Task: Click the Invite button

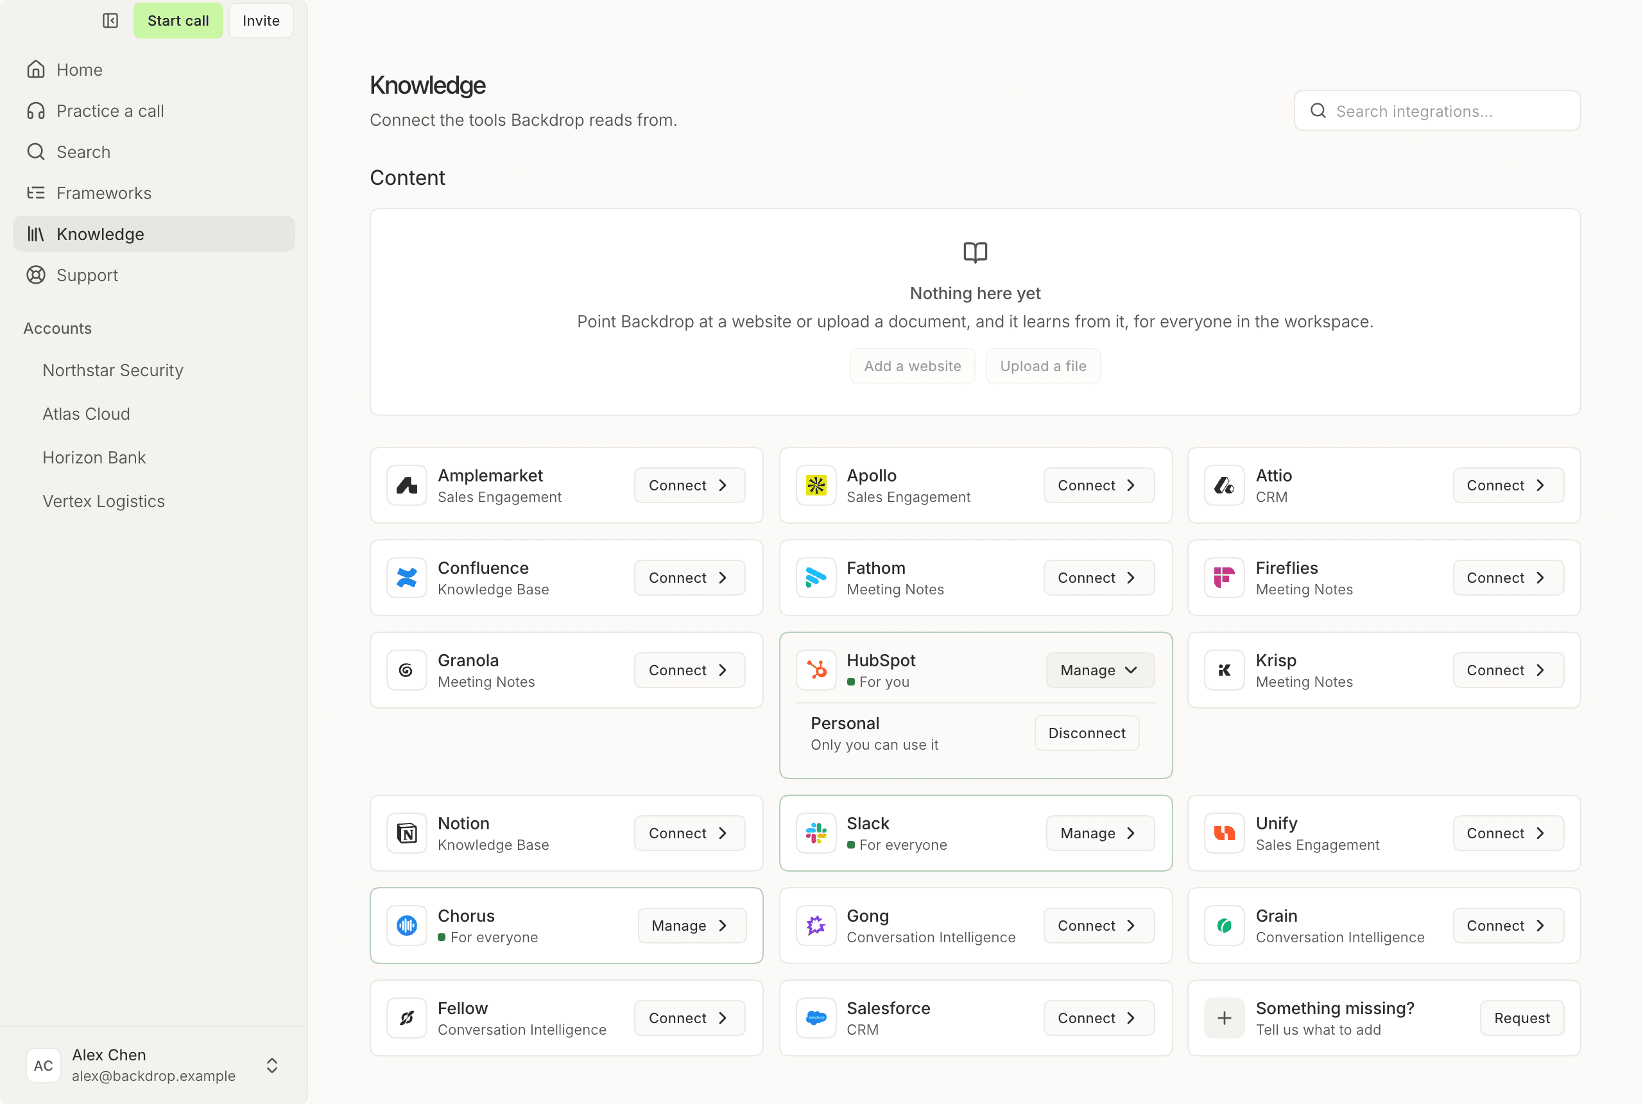Action: point(261,21)
